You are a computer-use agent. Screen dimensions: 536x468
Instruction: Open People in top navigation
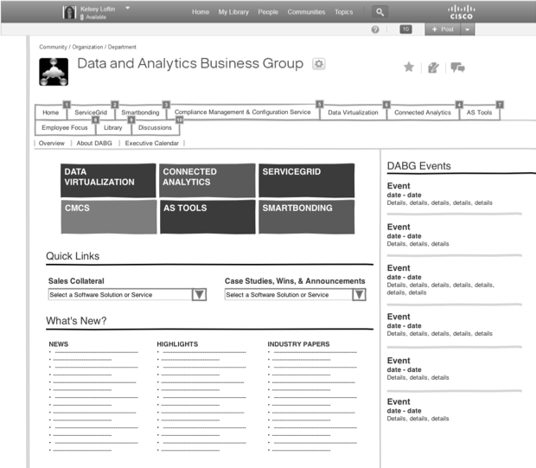click(268, 12)
